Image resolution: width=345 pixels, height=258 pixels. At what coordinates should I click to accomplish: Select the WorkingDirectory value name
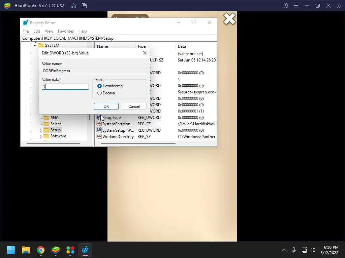click(118, 137)
